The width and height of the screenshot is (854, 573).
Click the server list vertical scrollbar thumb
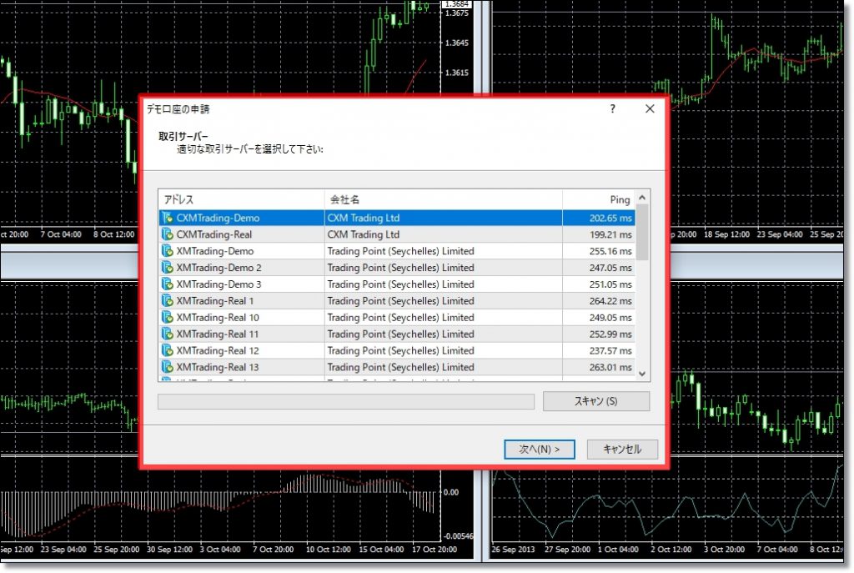642,233
